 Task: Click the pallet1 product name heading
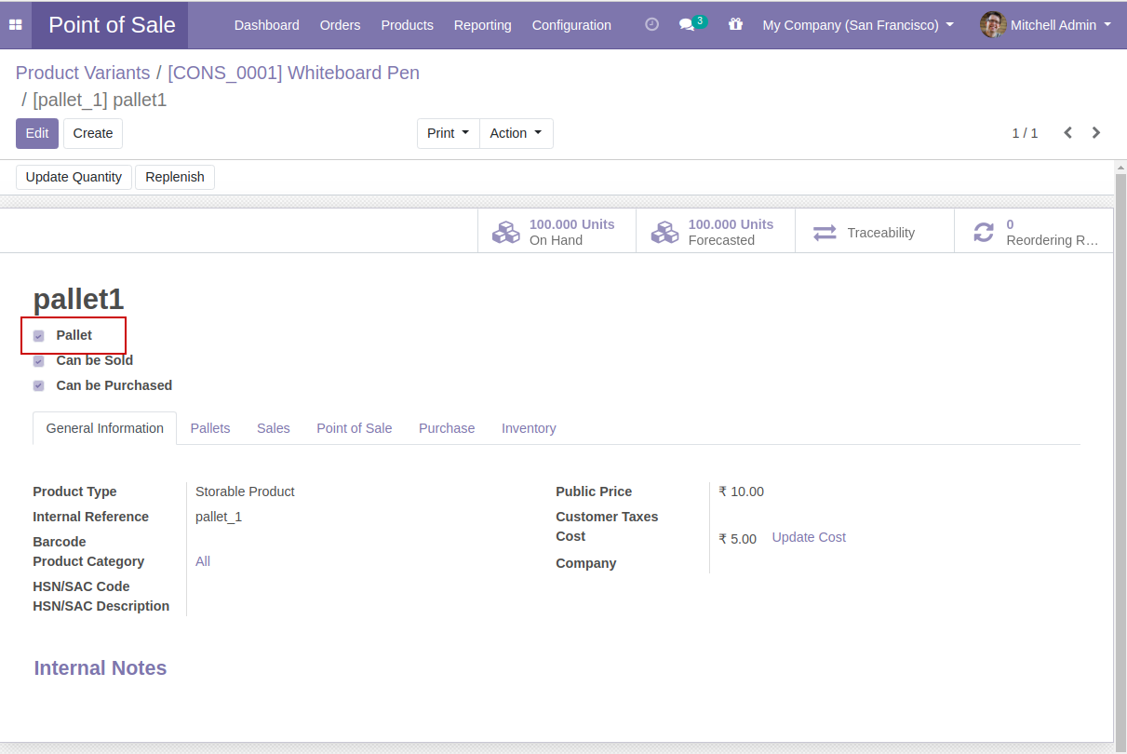coord(78,299)
